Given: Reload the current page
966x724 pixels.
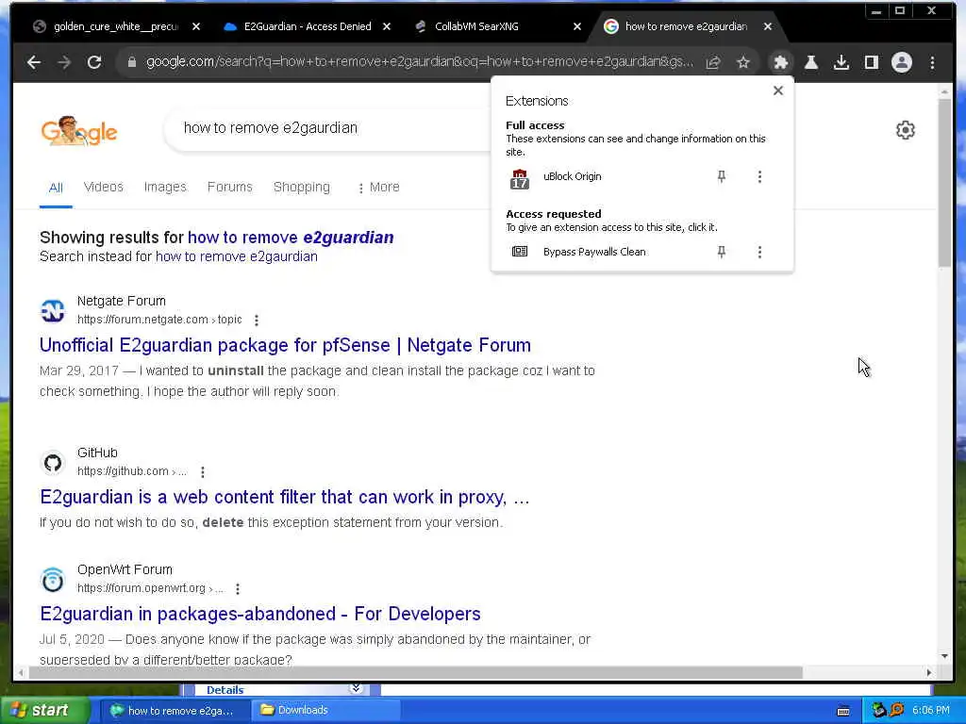Looking at the screenshot, I should pyautogui.click(x=94, y=62).
